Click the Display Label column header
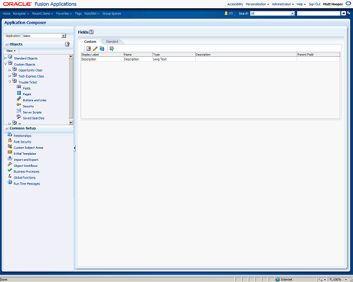This screenshot has width=353, height=282. point(102,55)
